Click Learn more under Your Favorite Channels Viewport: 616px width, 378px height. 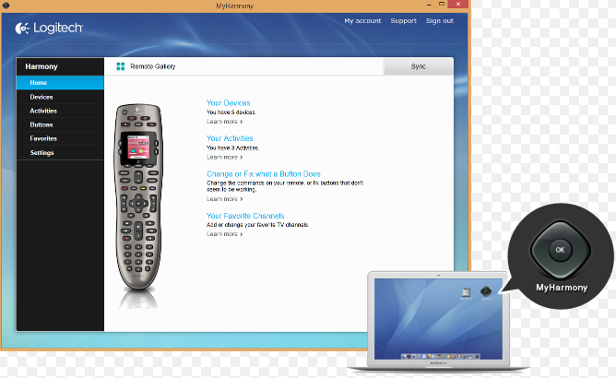coord(225,234)
